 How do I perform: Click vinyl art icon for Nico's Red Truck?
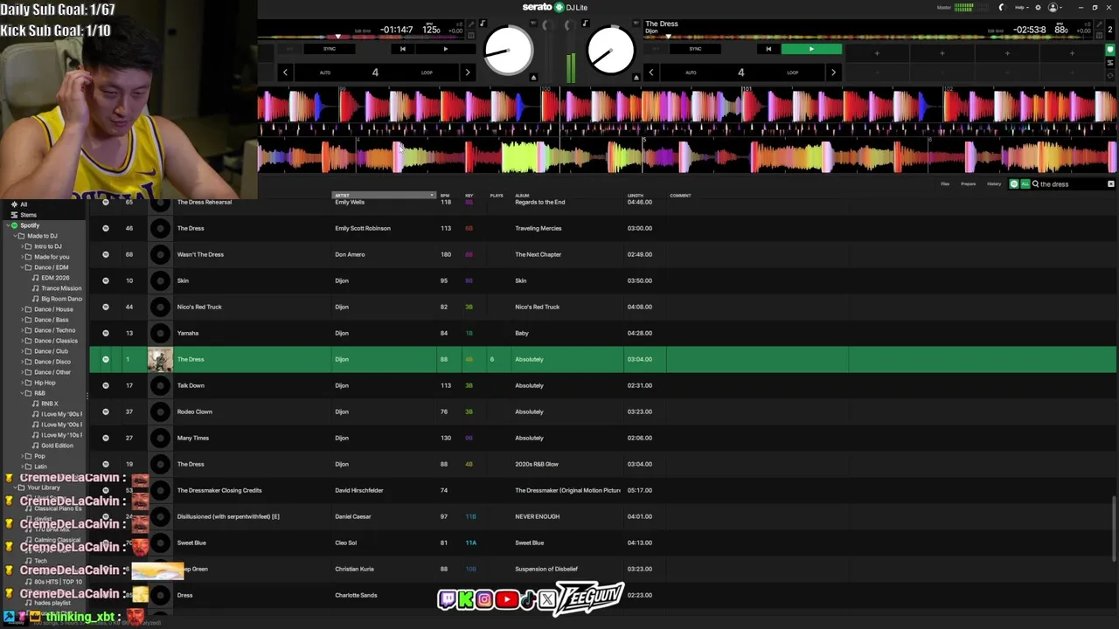pos(160,307)
